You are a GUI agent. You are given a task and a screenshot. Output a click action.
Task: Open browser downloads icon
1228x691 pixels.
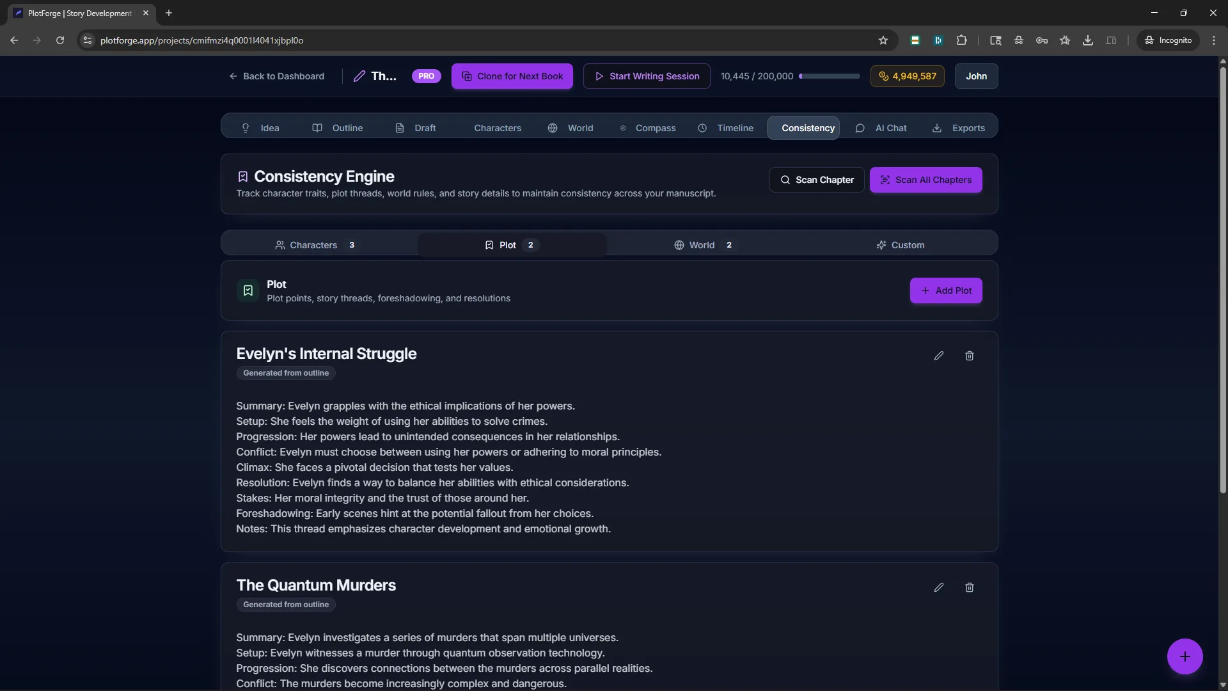[x=1088, y=40]
